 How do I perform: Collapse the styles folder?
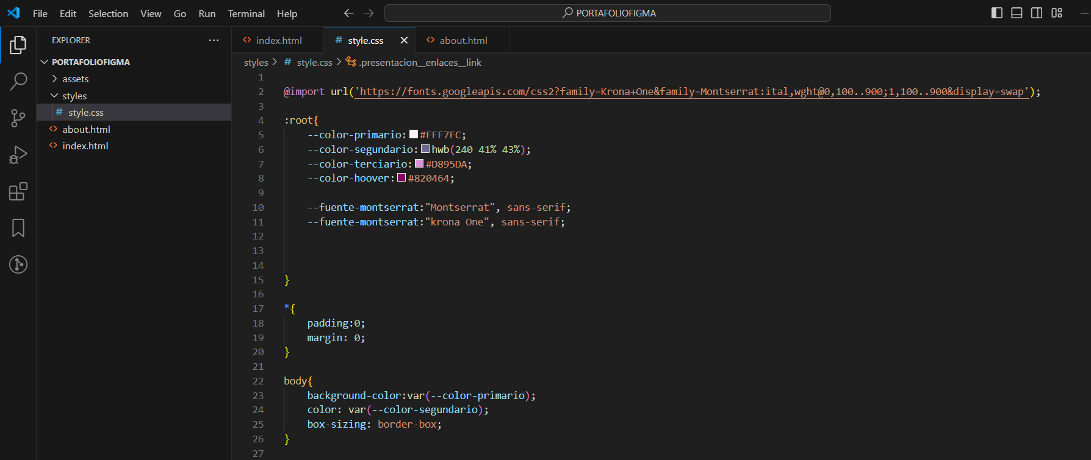click(54, 96)
